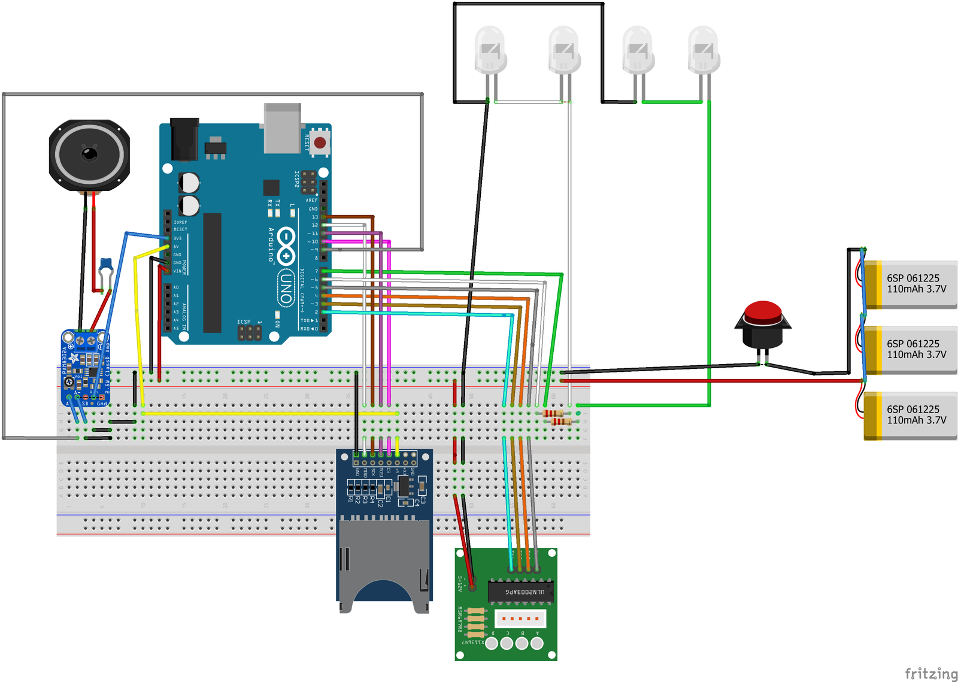Viewport: 958px width, 682px height.
Task: Click the metal SD card slot
Action: [384, 566]
